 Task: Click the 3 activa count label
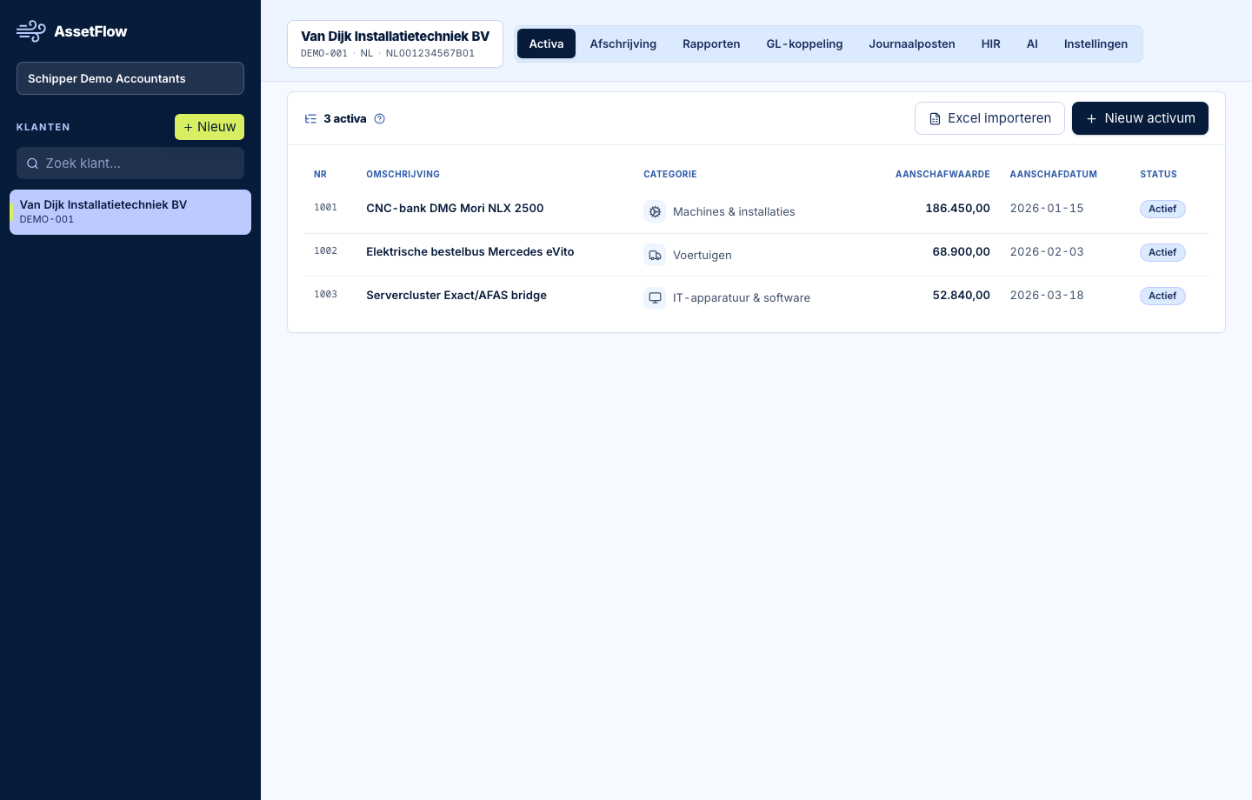click(344, 119)
